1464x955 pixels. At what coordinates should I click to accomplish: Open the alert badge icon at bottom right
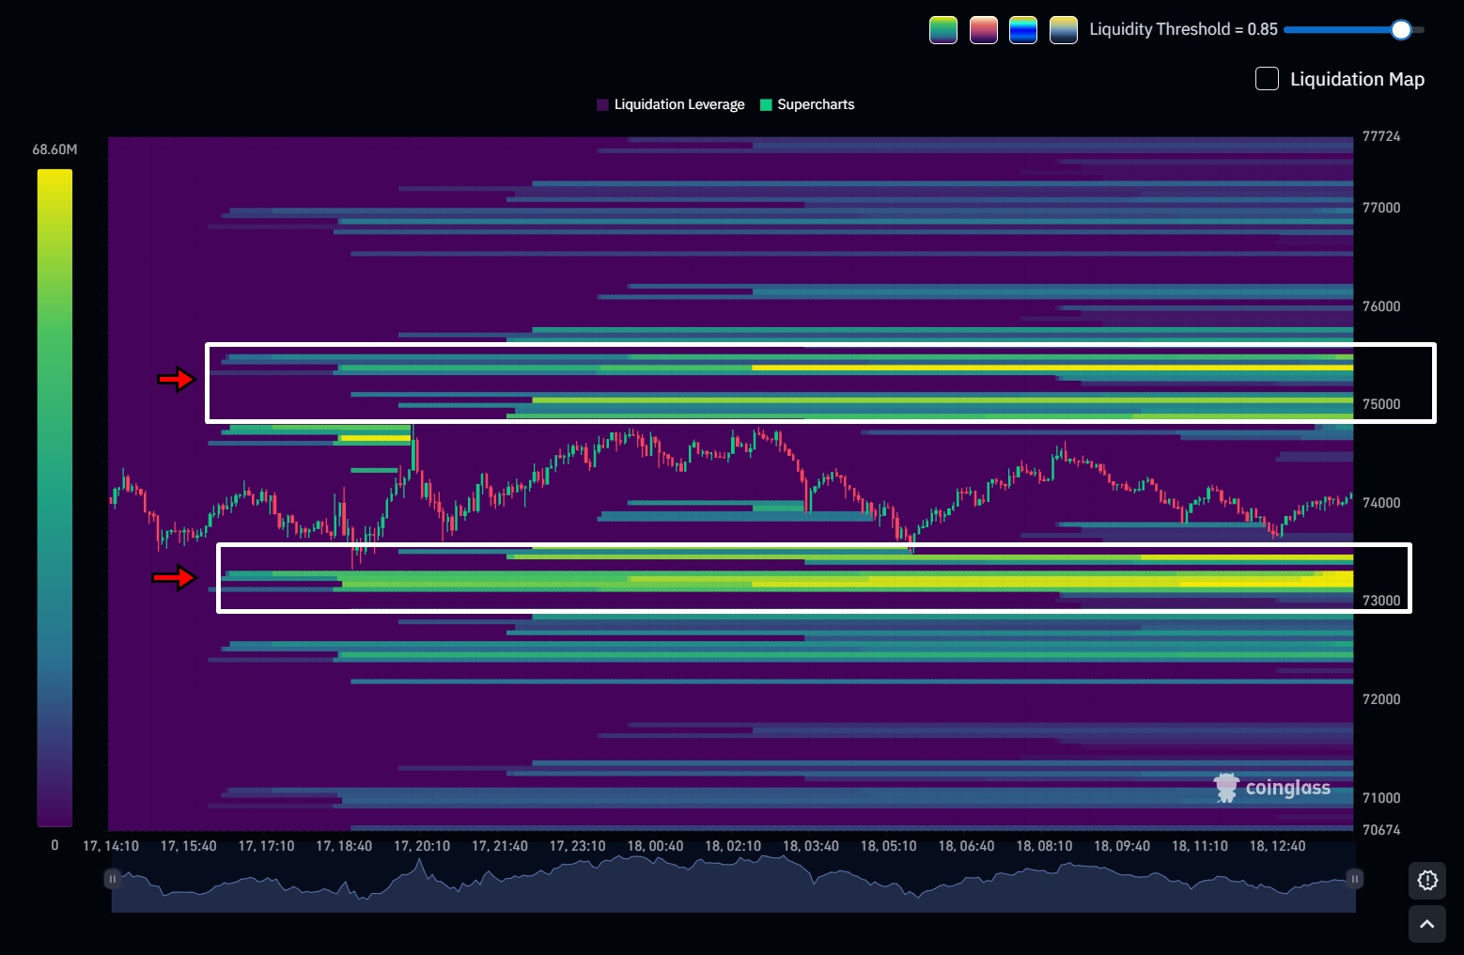[x=1427, y=881]
